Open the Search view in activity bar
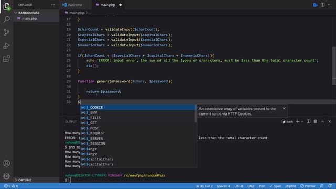This screenshot has width=336, height=189. 7,19
